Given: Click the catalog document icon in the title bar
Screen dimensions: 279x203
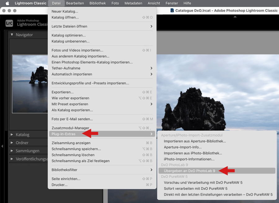Looking at the screenshot, I should point(172,11).
